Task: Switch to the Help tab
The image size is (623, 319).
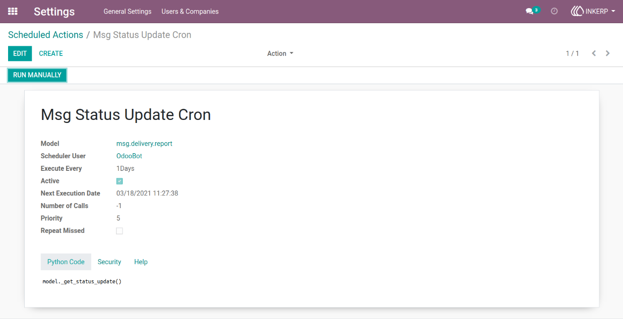Action: coord(141,262)
